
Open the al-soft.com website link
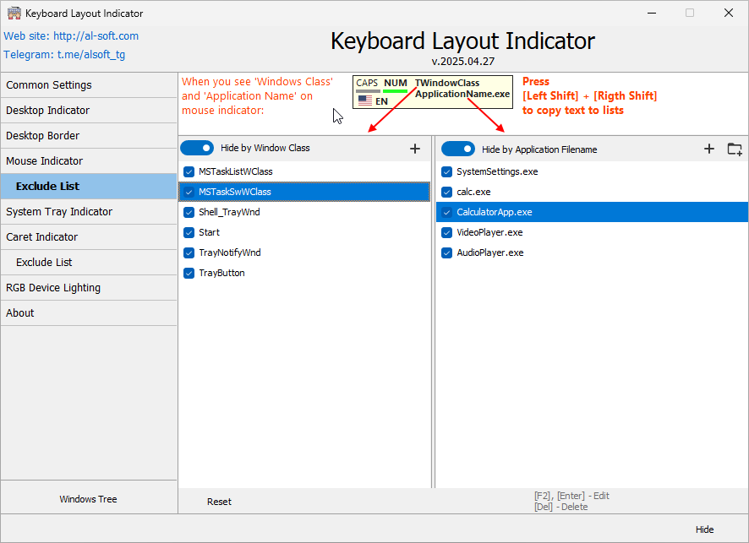(x=96, y=35)
